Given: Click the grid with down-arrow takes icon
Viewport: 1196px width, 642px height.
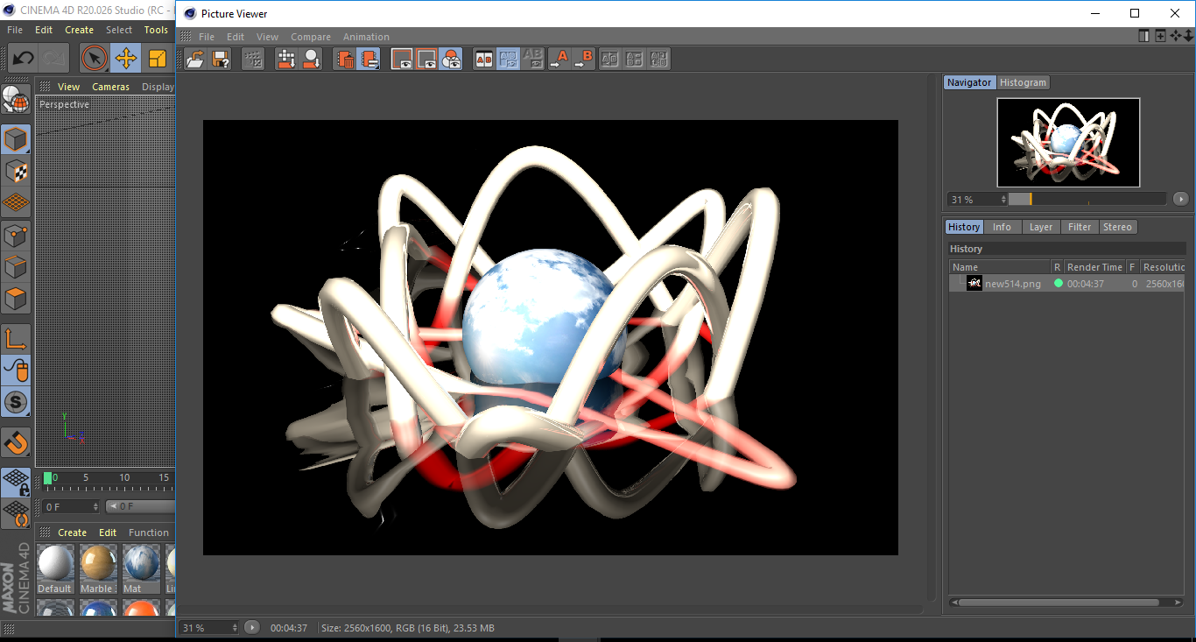Looking at the screenshot, I should point(286,60).
